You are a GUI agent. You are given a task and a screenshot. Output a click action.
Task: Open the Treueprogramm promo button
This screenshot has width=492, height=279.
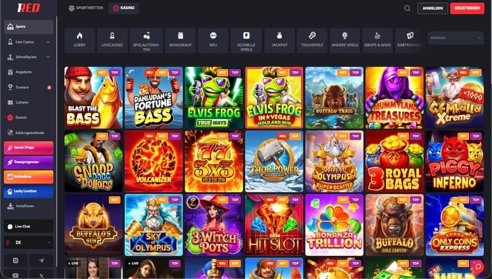point(28,162)
